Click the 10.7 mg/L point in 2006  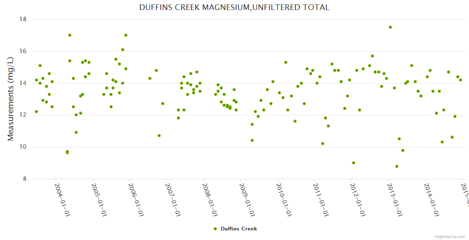click(159, 136)
